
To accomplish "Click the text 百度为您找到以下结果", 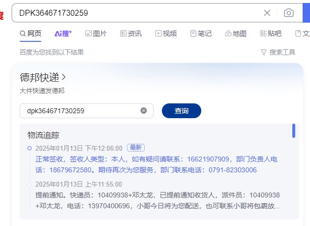I will (x=52, y=52).
